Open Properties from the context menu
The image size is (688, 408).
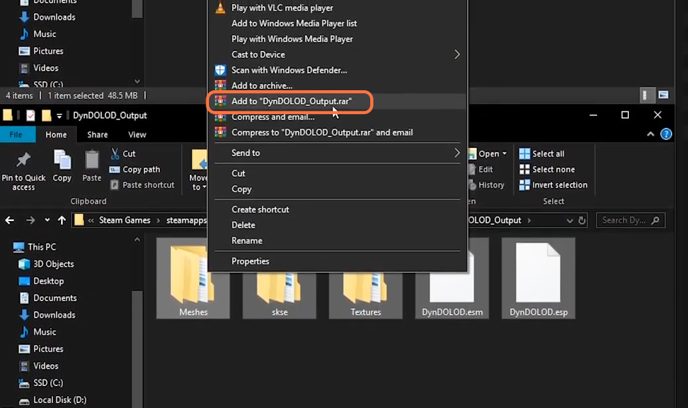point(250,261)
